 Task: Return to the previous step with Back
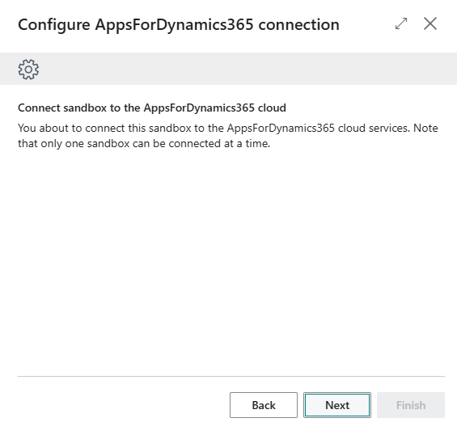pyautogui.click(x=264, y=405)
